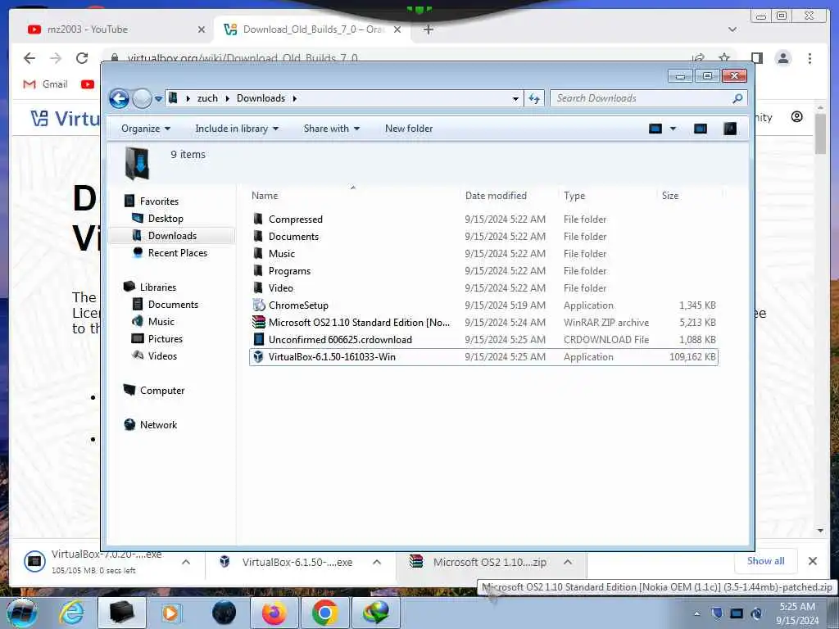Click Chrome's back arrow button
Image resolution: width=839 pixels, height=629 pixels.
point(29,58)
